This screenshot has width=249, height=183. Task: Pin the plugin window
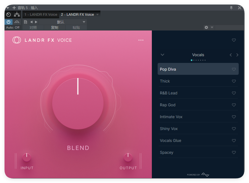[231, 8]
